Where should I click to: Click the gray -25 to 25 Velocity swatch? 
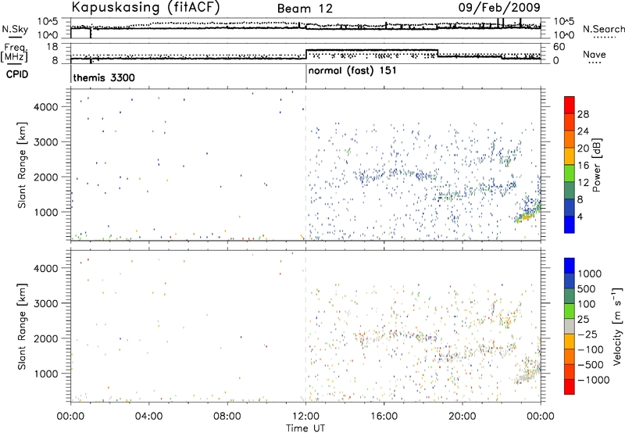coord(570,326)
